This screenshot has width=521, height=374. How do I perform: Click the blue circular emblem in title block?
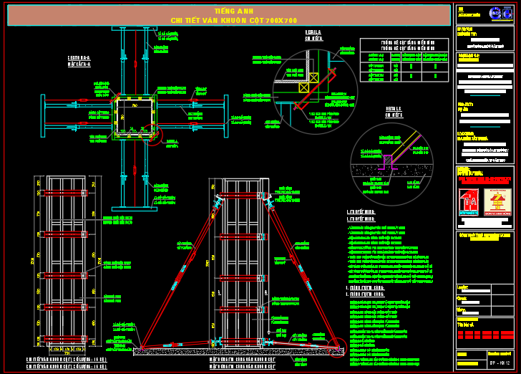(x=495, y=13)
